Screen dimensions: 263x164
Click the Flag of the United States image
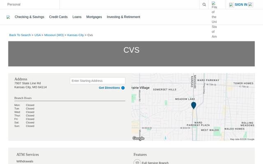[214, 20]
